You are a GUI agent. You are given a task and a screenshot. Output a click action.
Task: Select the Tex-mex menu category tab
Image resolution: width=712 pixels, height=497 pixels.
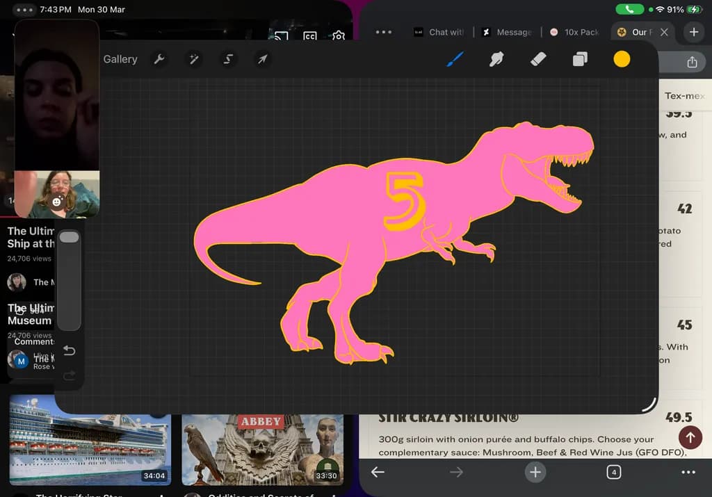[x=684, y=96]
